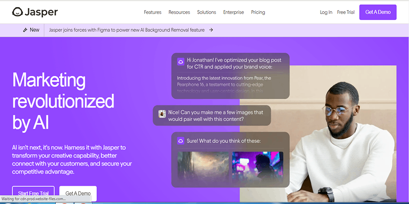Open the Pricing page
409x204 pixels.
point(258,12)
